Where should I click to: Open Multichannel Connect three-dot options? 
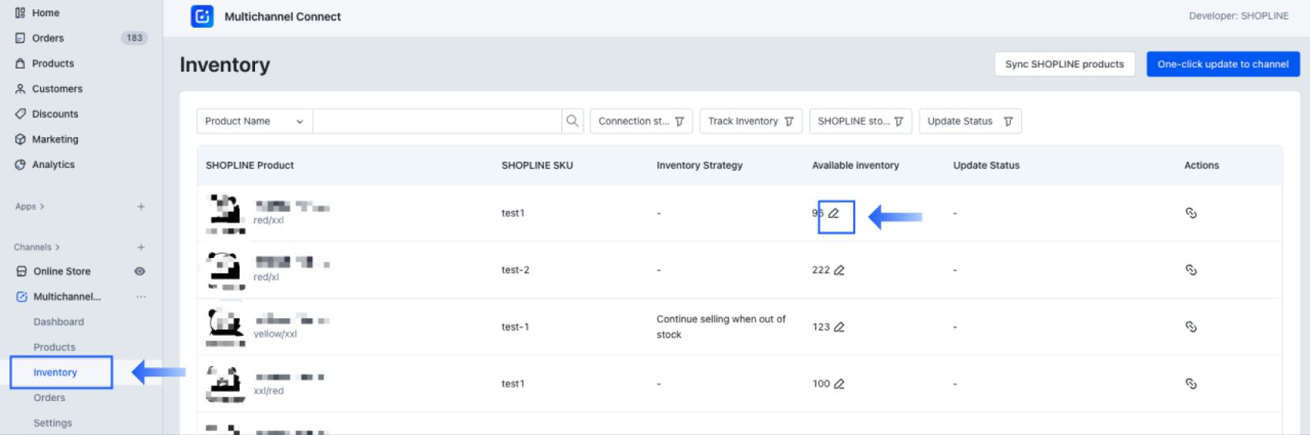pyautogui.click(x=141, y=296)
